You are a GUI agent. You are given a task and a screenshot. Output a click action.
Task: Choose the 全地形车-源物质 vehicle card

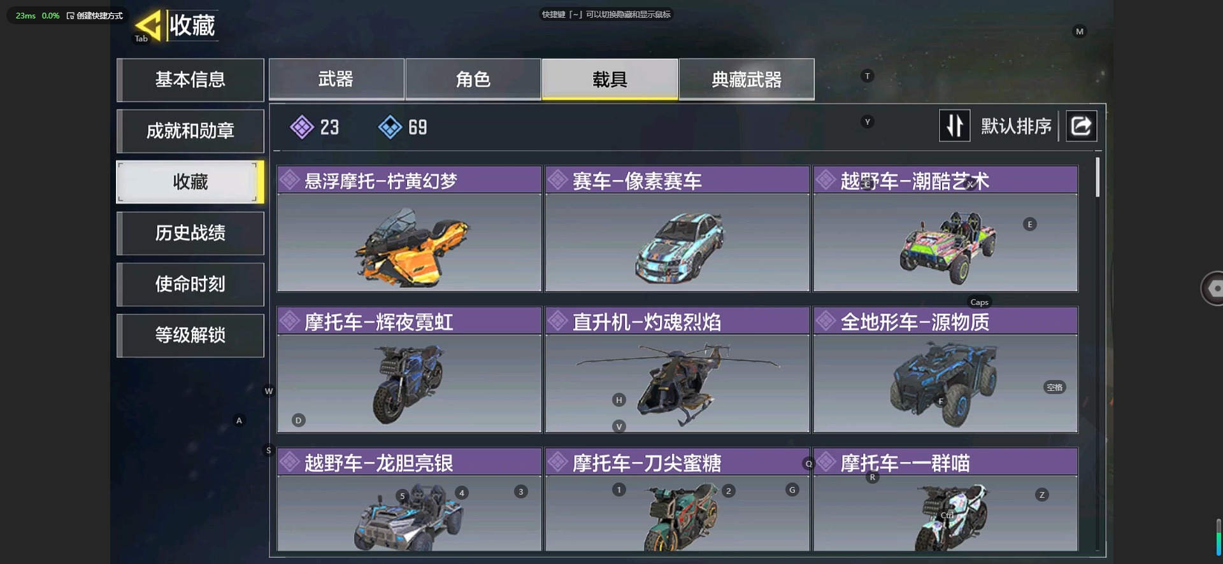coord(945,370)
